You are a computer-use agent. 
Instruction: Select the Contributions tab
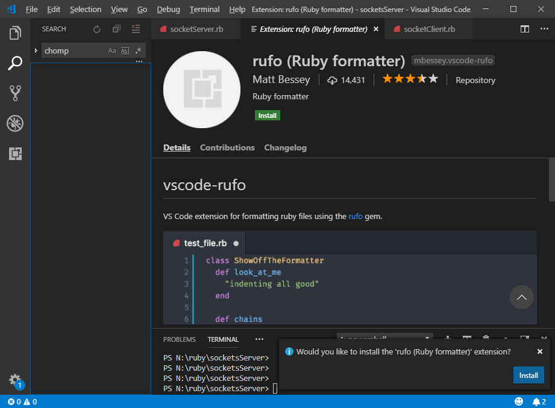click(227, 148)
